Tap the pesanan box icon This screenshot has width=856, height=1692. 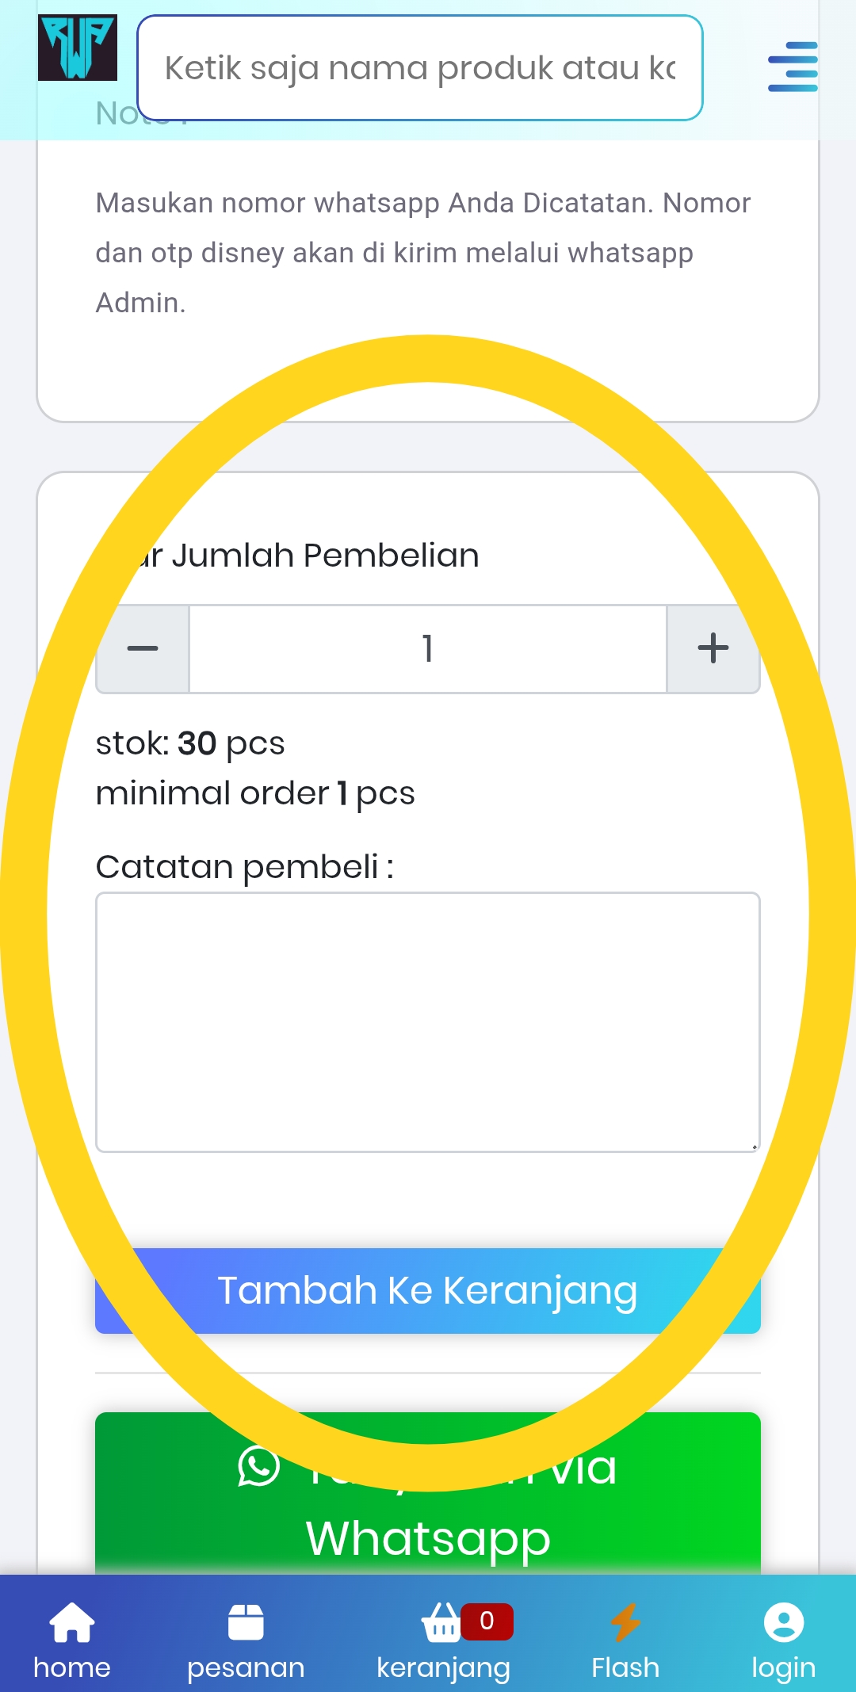pos(246,1621)
